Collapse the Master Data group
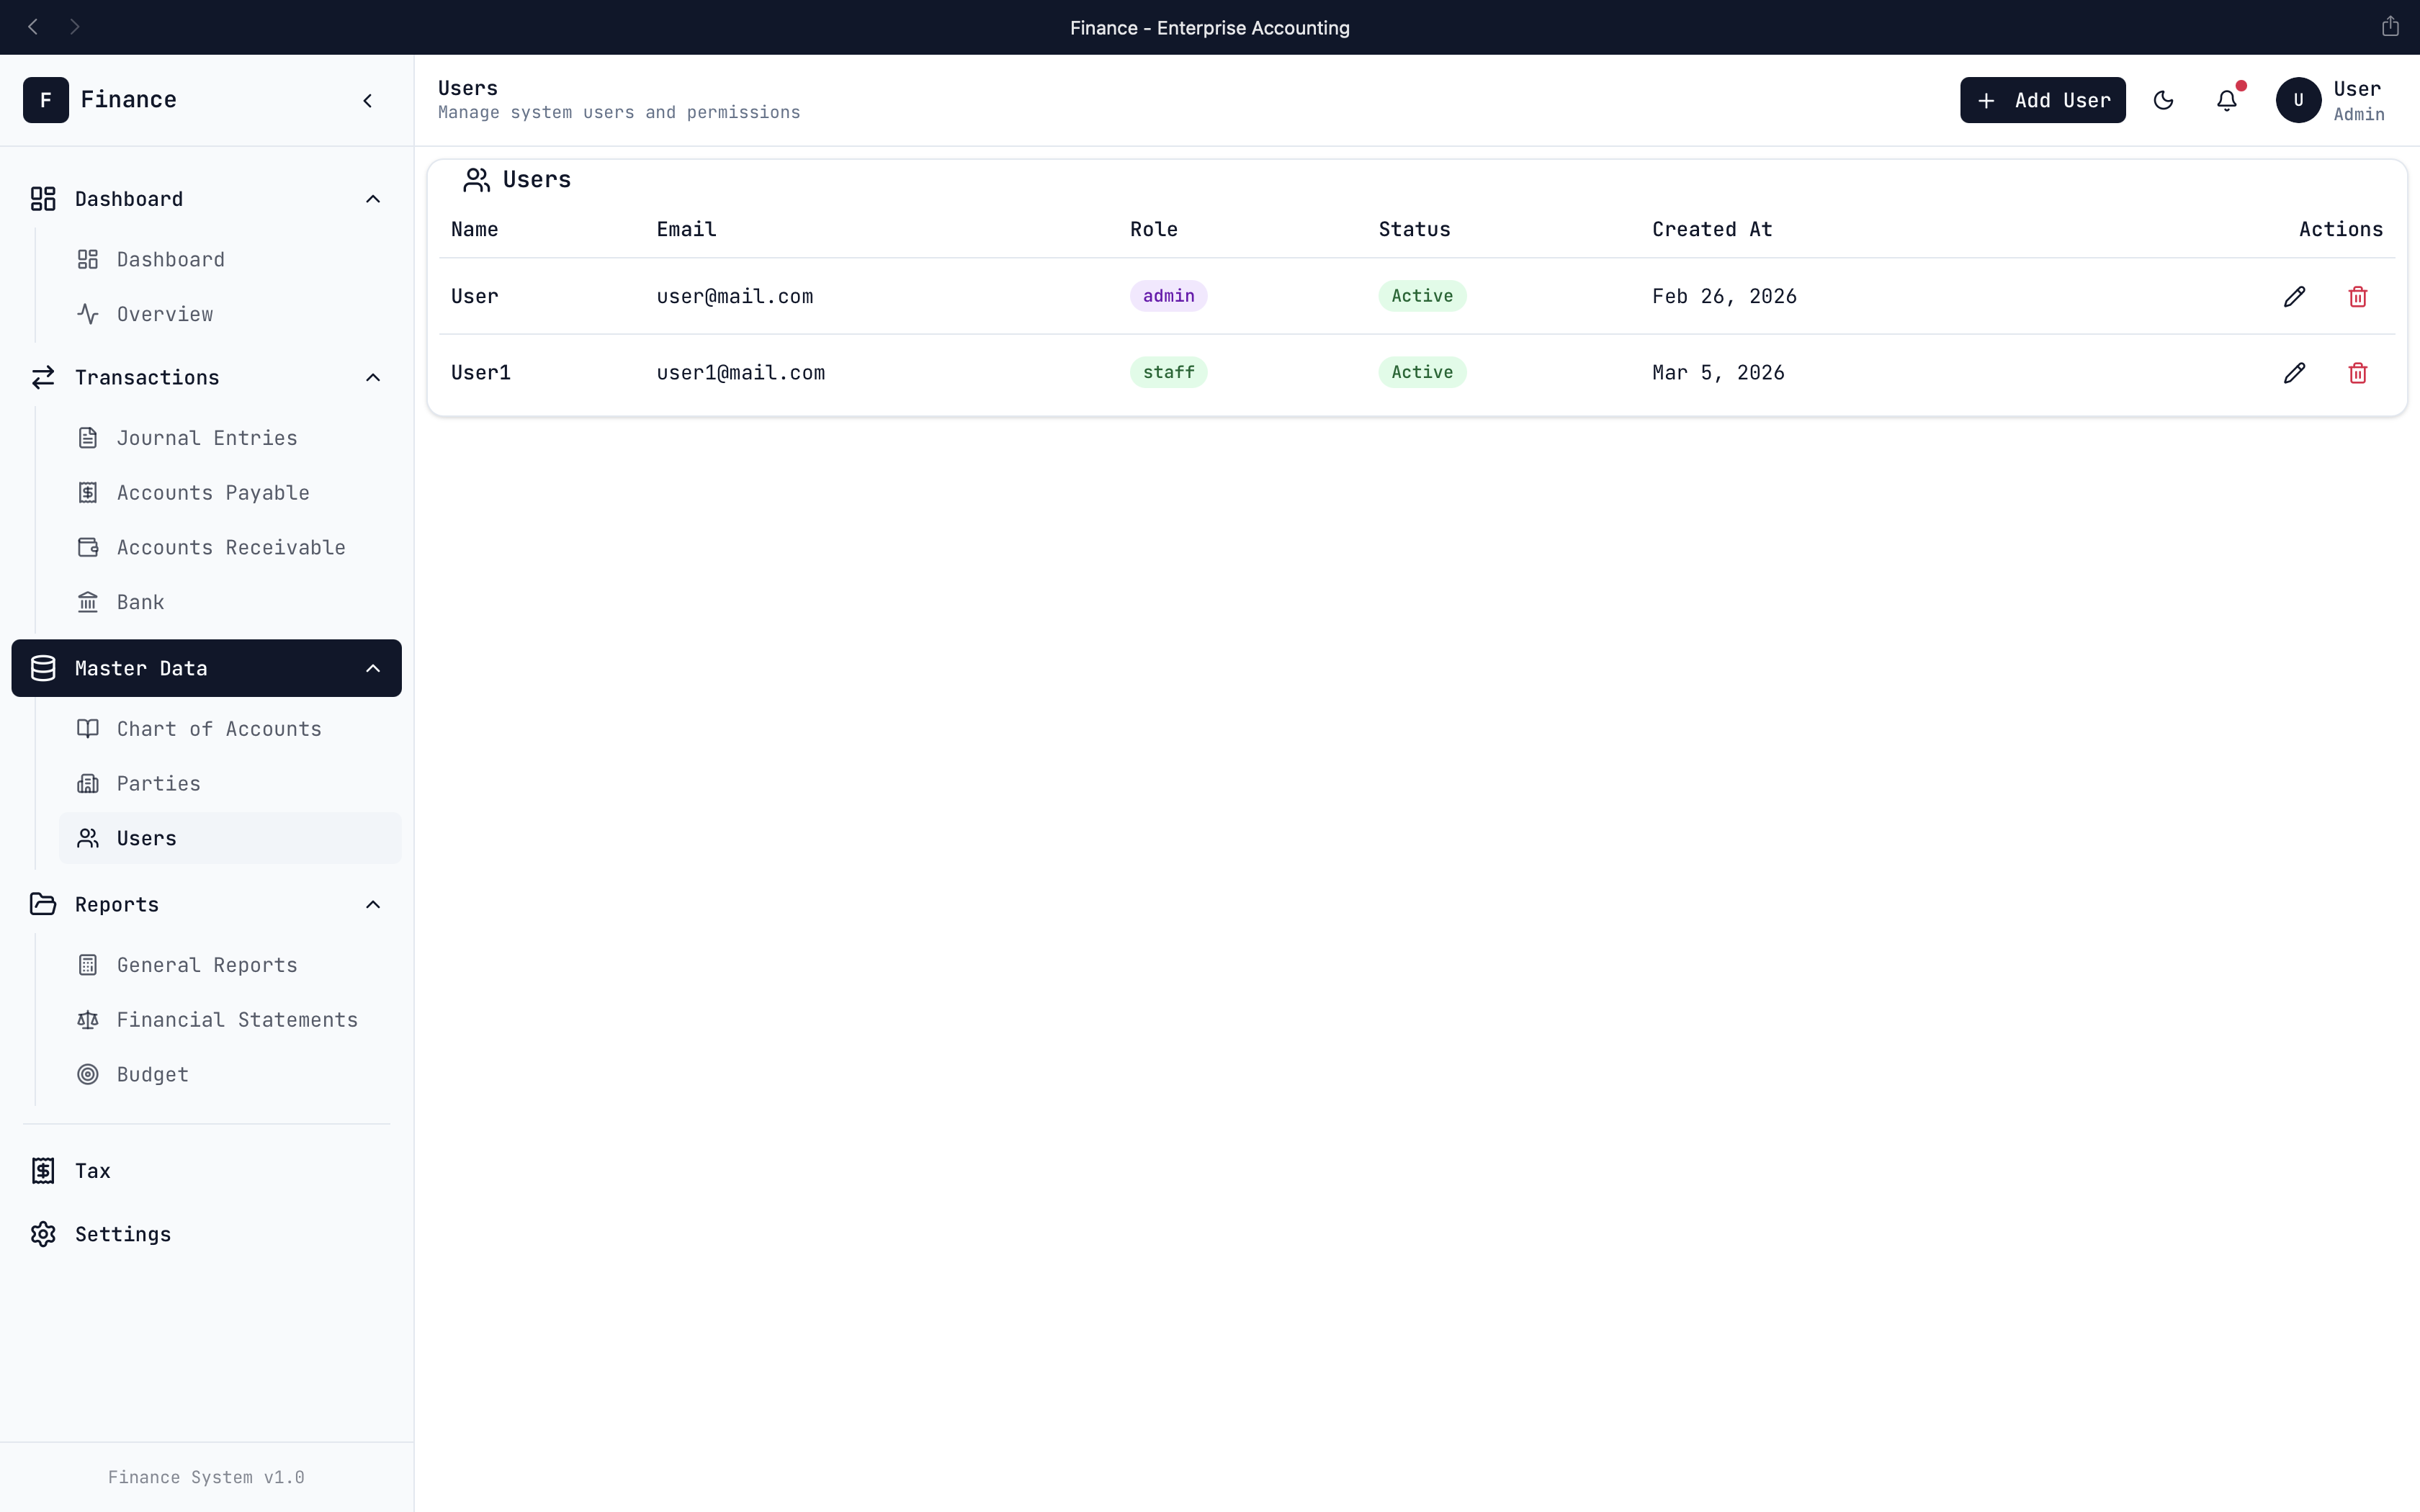Image resolution: width=2420 pixels, height=1512 pixels. tap(373, 669)
